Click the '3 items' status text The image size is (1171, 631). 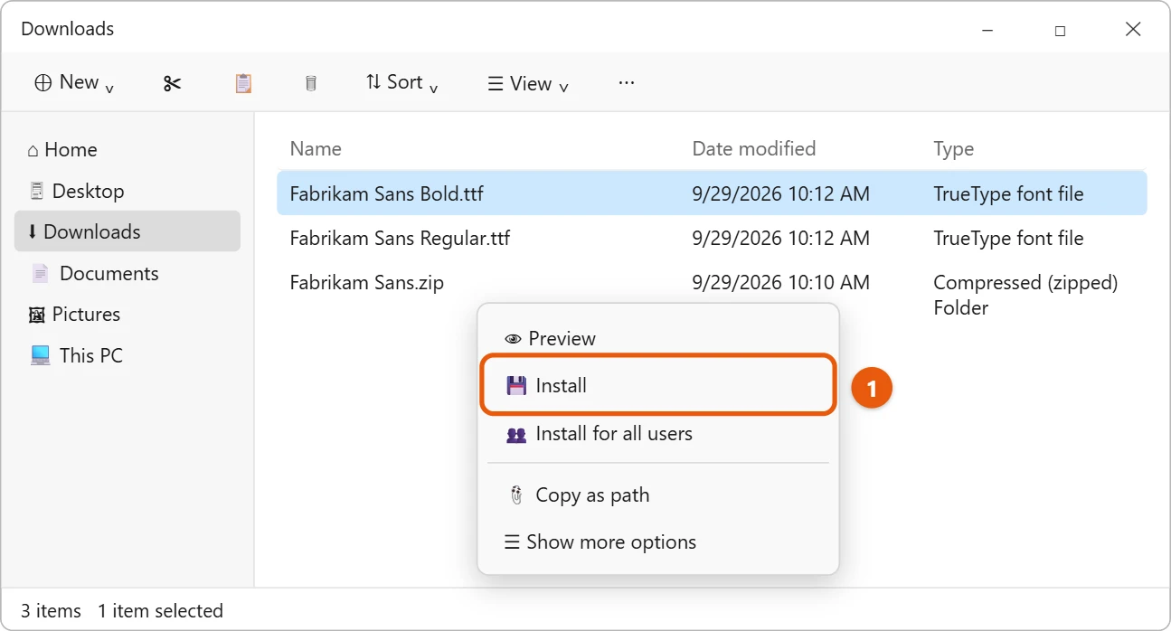[x=51, y=611]
